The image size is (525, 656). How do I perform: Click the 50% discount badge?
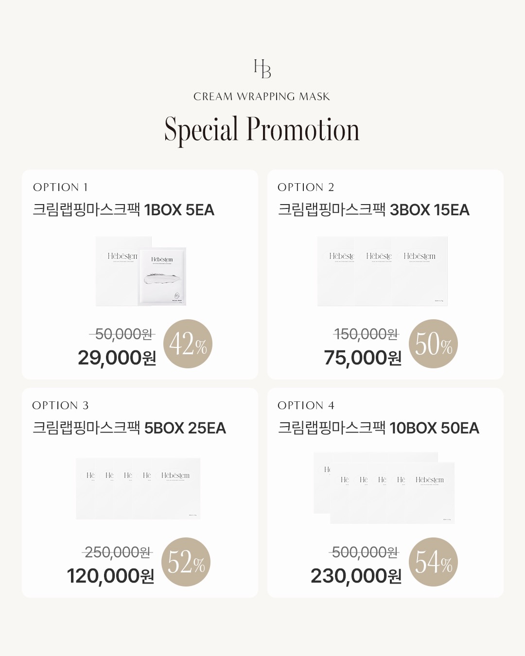pos(434,344)
